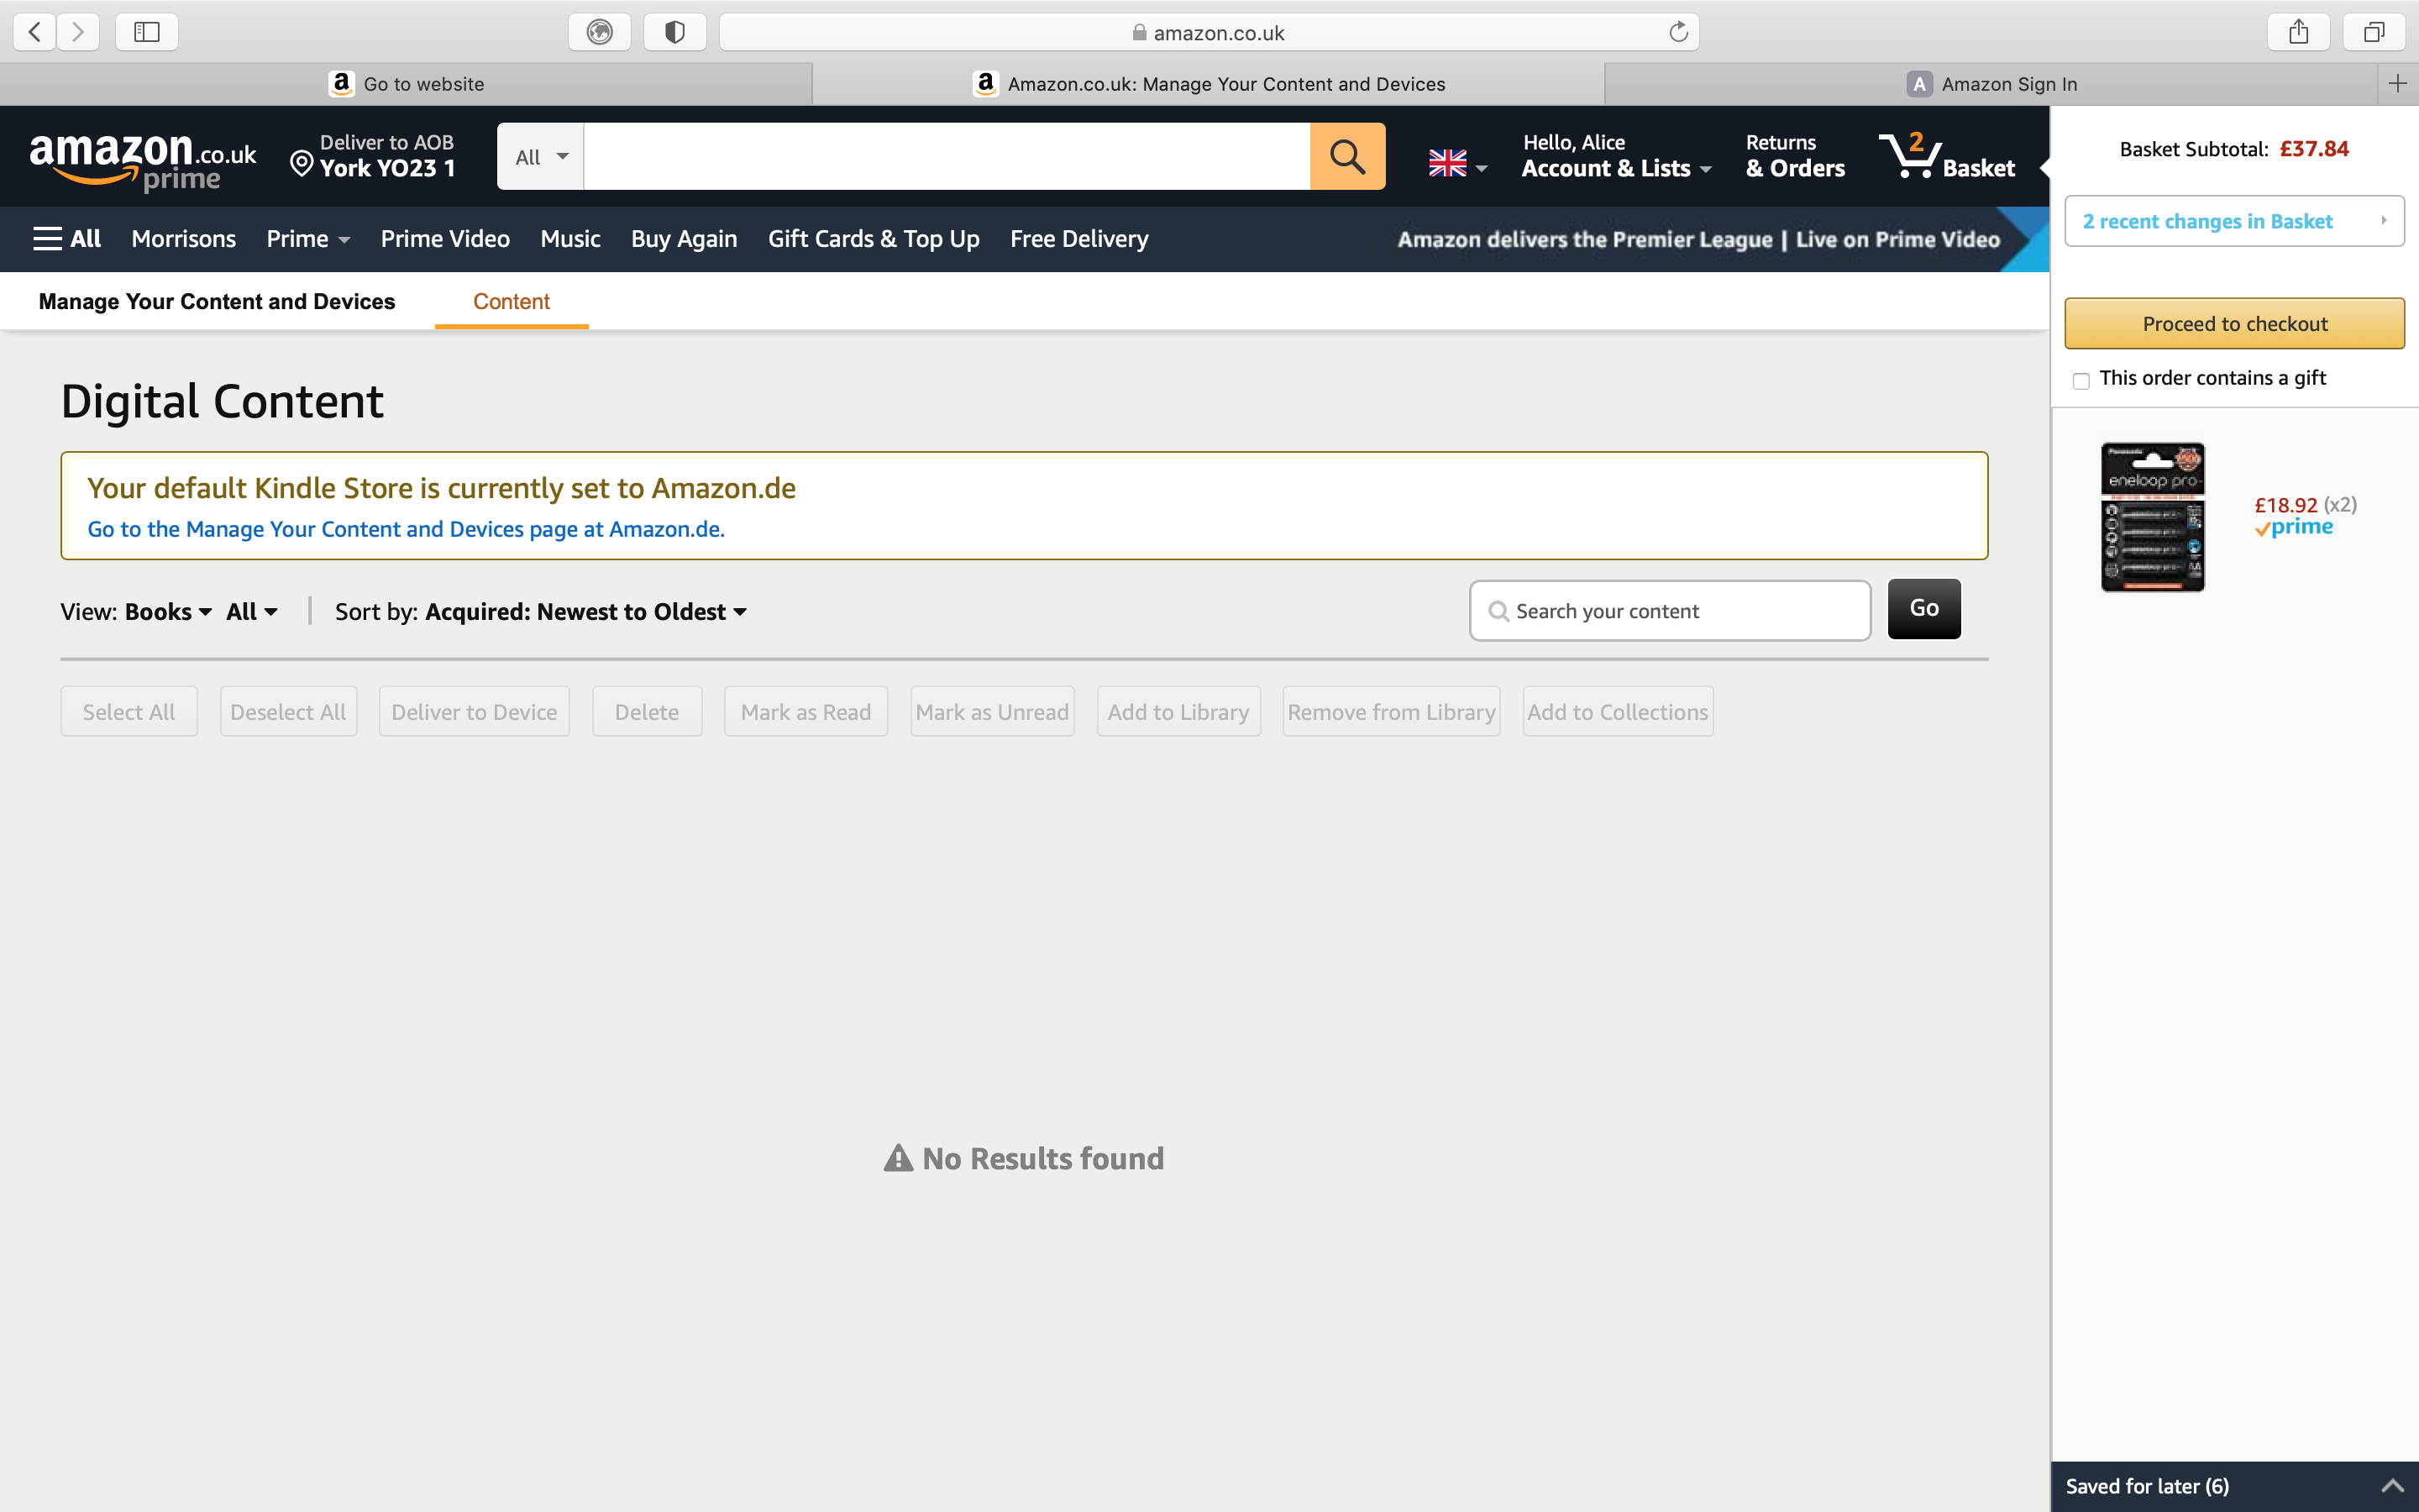
Task: Click the 'Proceed to checkout' button
Action: click(2234, 324)
